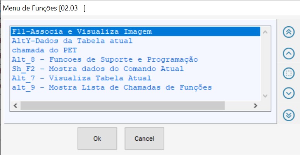Choose the "chamada do PET" list entry
This screenshot has width=300, height=155.
[x=44, y=50]
